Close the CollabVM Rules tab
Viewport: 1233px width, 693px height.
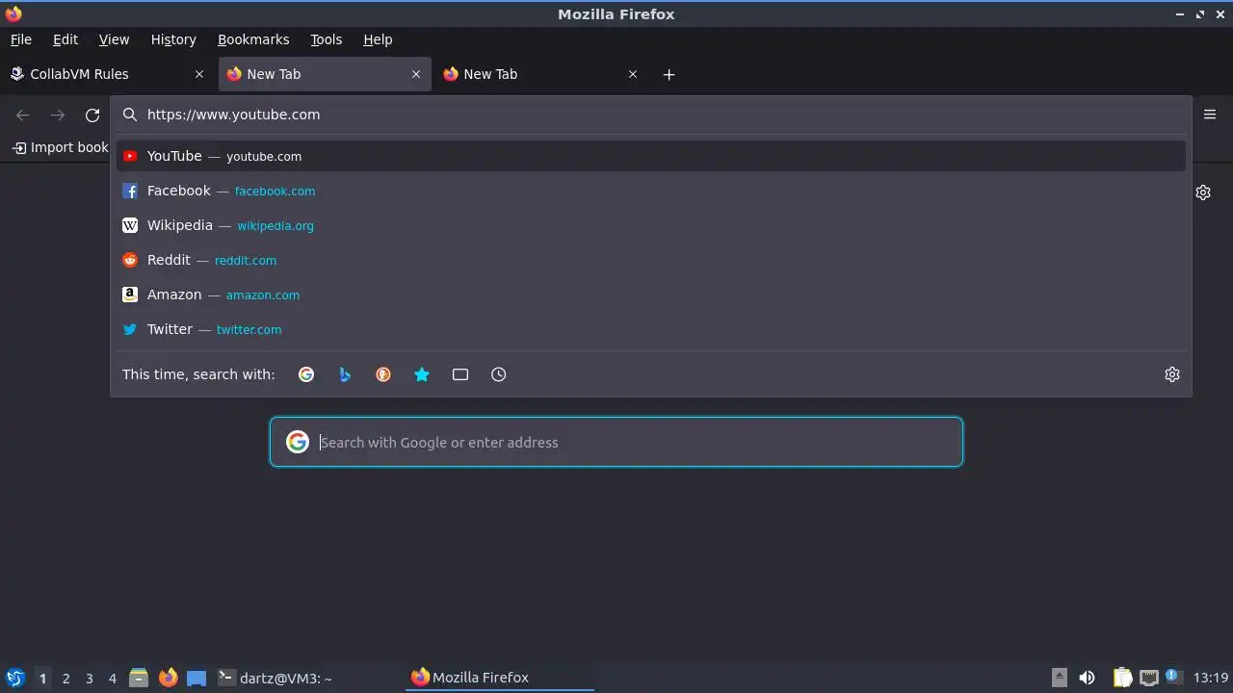click(199, 74)
